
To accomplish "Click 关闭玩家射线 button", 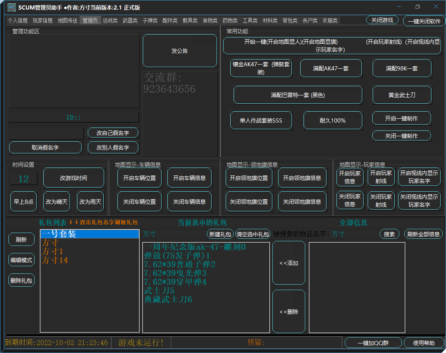I will tap(381, 200).
